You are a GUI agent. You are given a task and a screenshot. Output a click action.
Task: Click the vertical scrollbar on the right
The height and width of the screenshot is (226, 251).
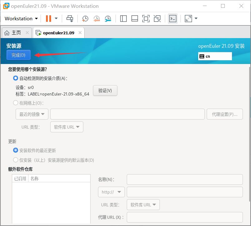(249, 135)
